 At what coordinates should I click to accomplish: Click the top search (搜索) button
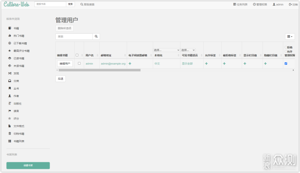70,4
